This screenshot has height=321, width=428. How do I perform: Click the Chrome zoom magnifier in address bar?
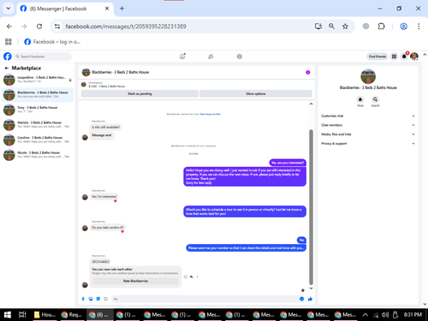[x=331, y=27]
